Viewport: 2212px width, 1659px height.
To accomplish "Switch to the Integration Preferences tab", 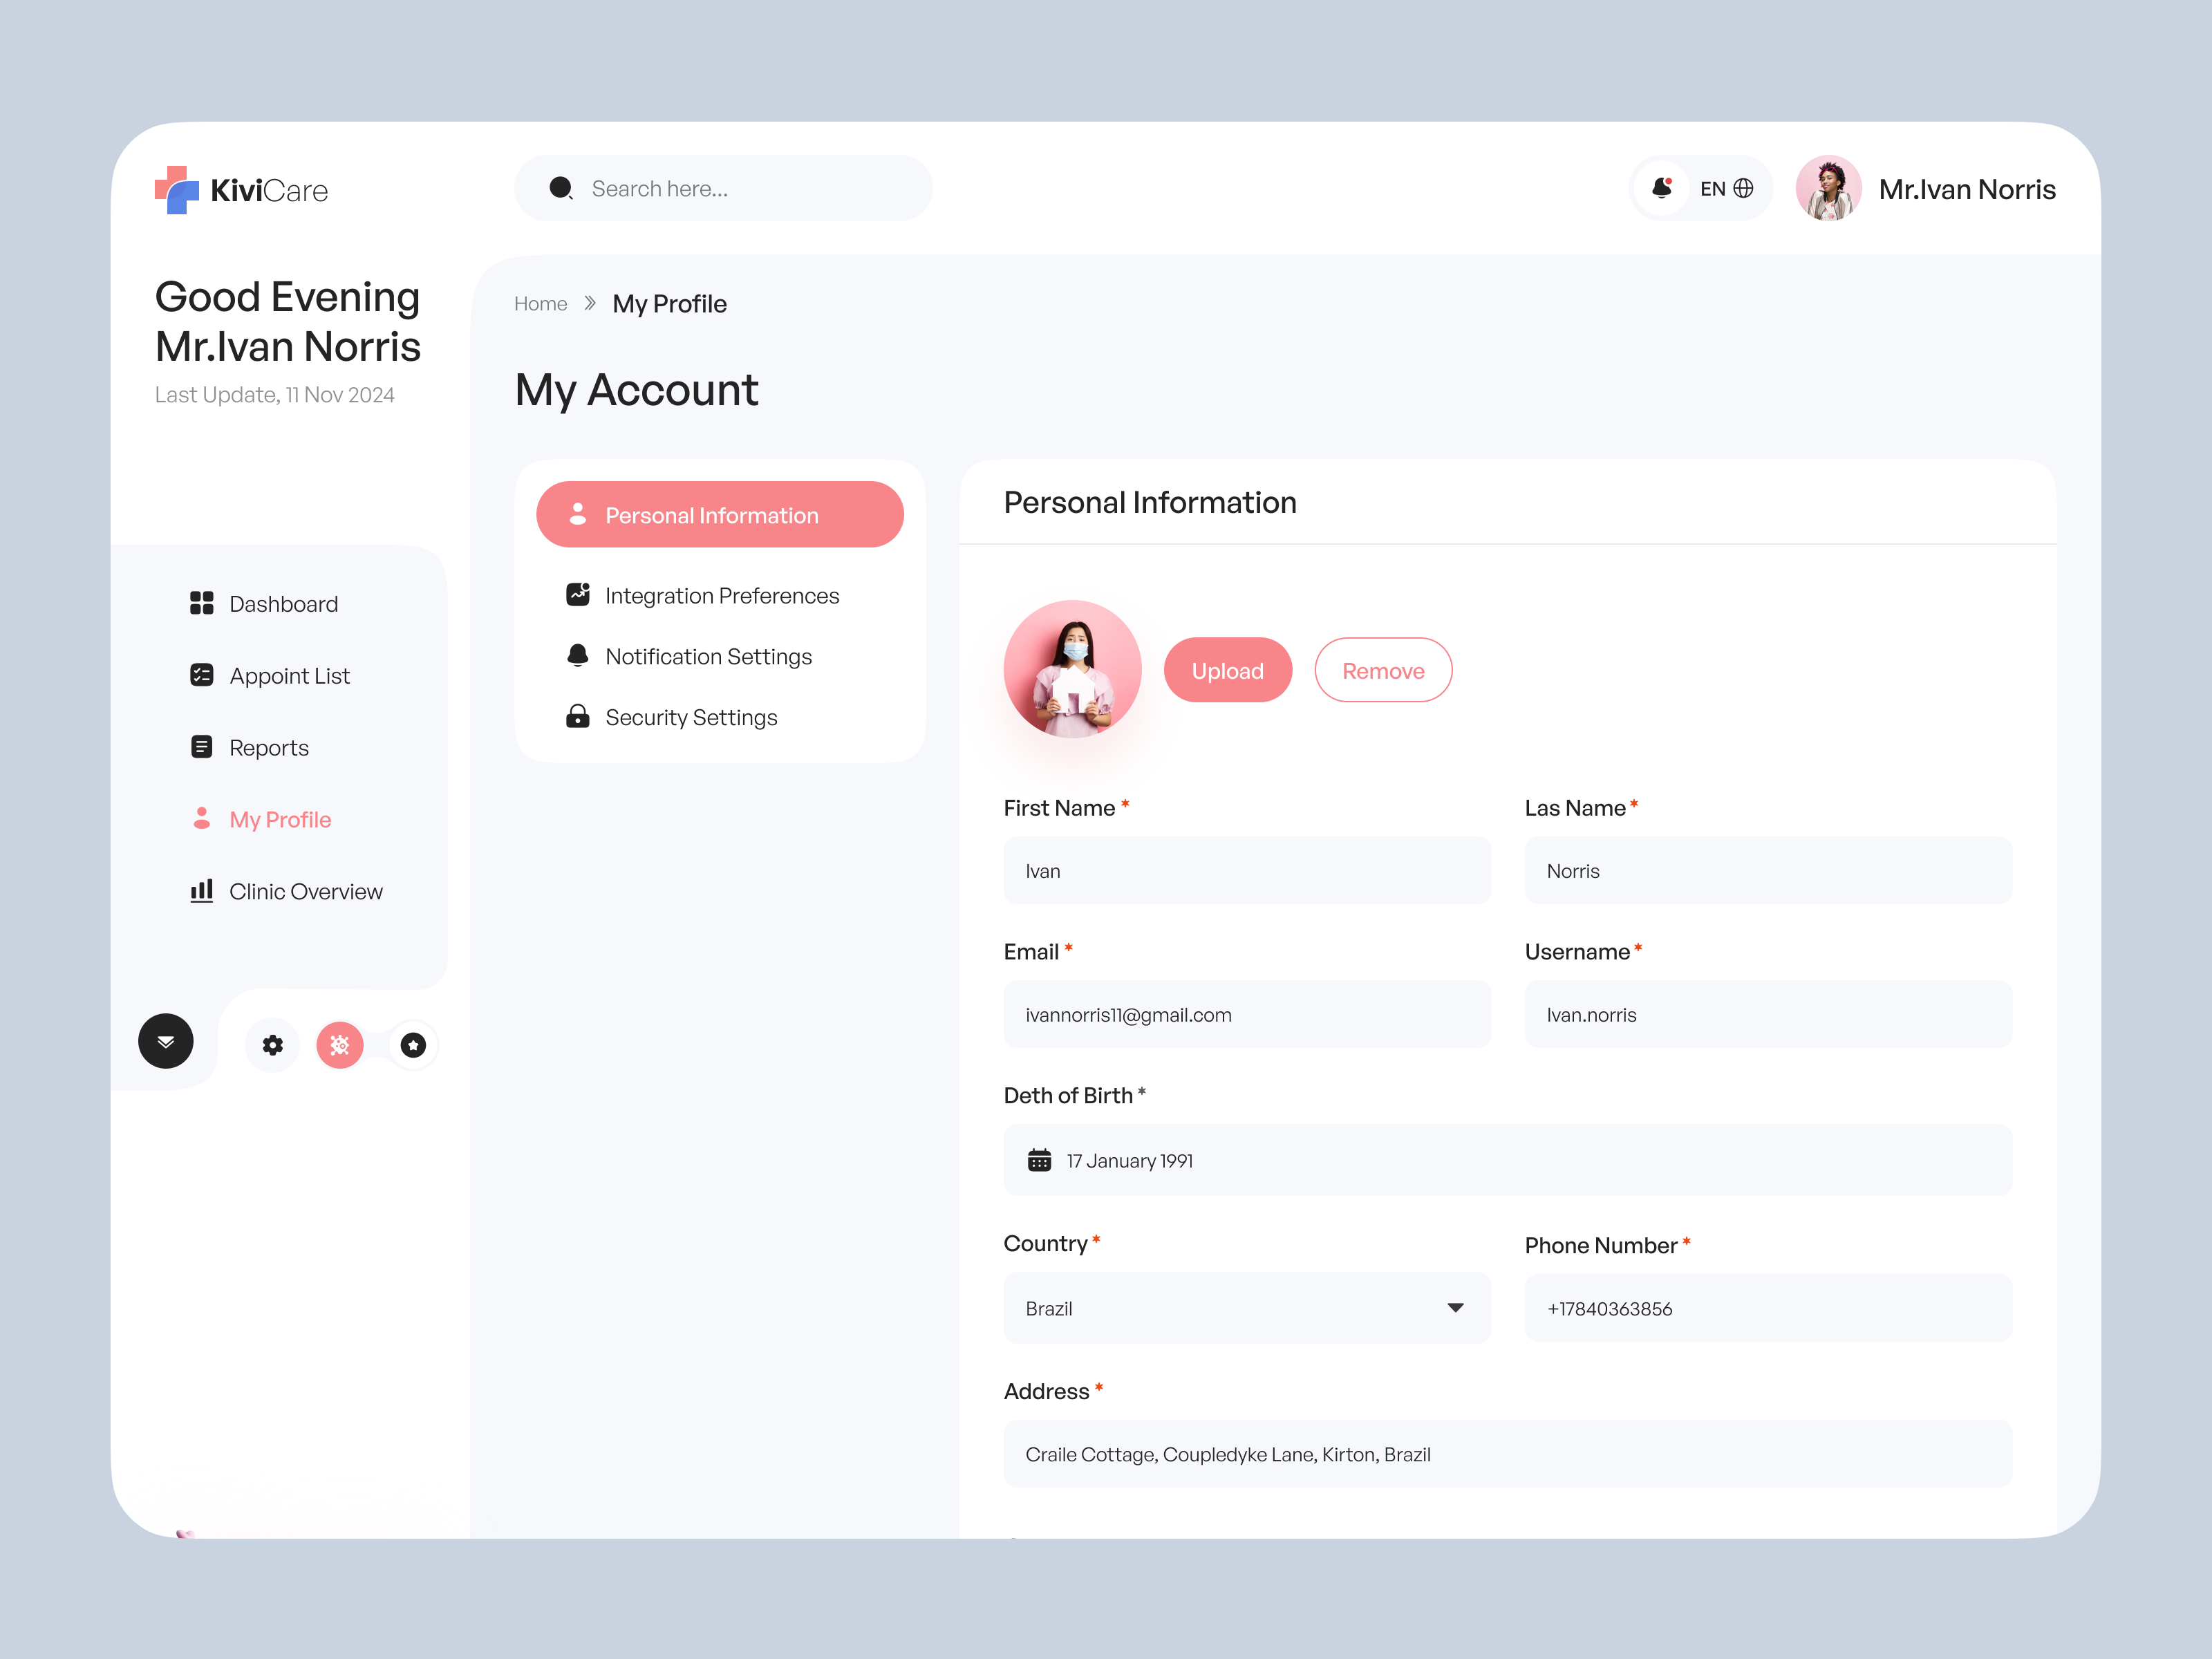I will [x=722, y=595].
